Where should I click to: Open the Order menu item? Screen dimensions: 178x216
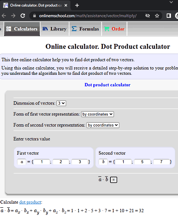click(114, 29)
